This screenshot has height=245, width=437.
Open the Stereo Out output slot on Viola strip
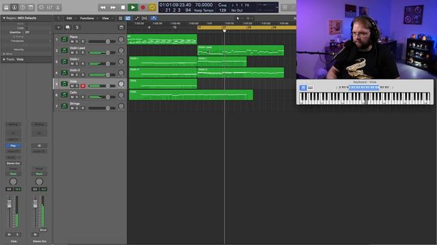(13, 163)
